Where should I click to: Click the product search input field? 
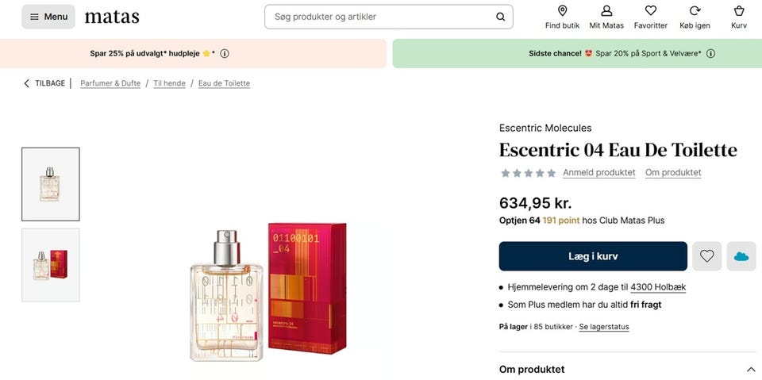point(381,17)
